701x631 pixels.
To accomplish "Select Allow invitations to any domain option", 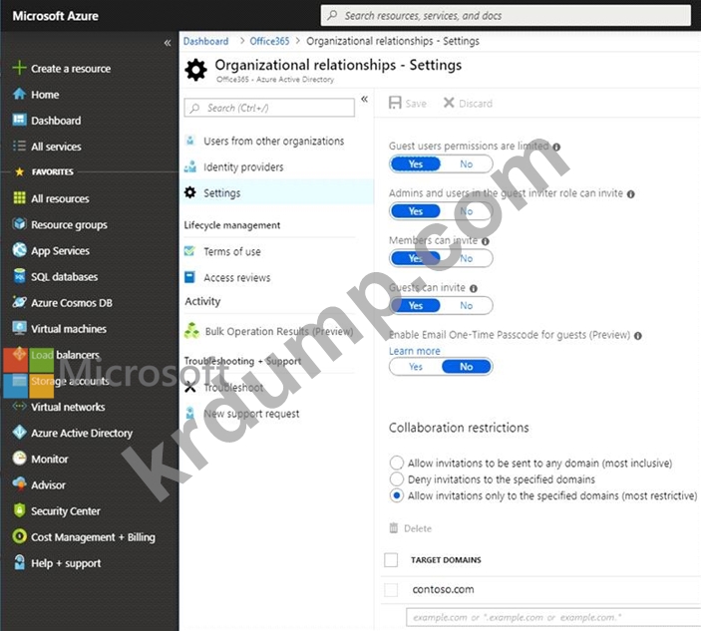I will (397, 464).
